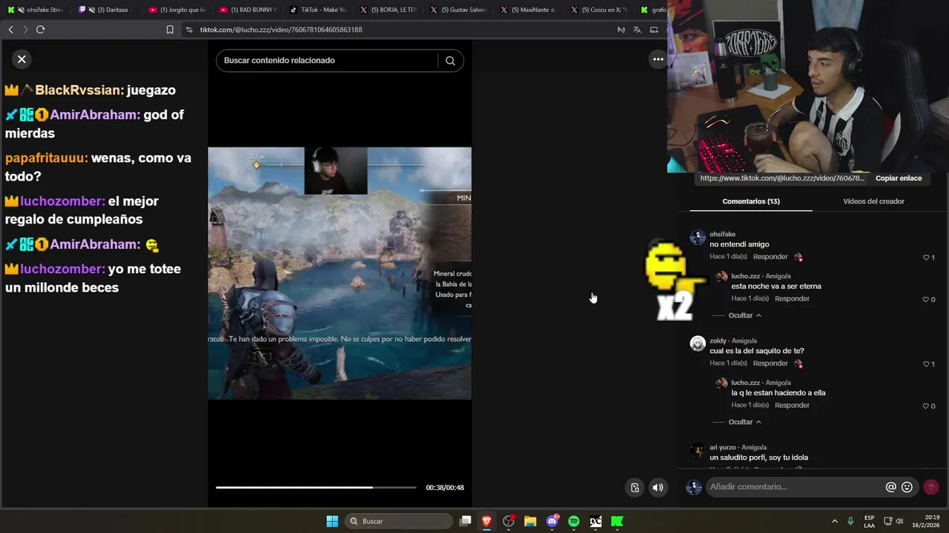Click the TikTok video to pause it

340,273
